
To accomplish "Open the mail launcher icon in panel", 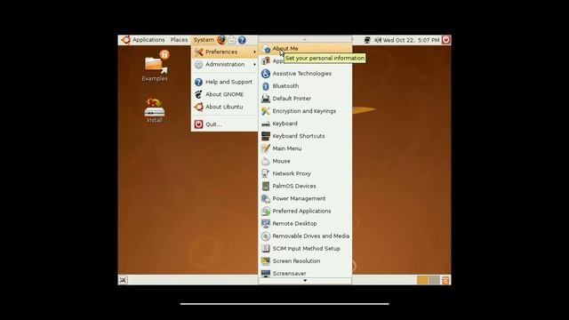I will click(x=232, y=40).
